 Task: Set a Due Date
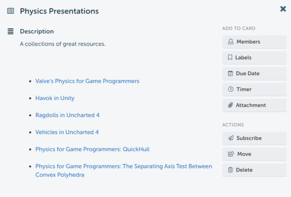click(254, 74)
